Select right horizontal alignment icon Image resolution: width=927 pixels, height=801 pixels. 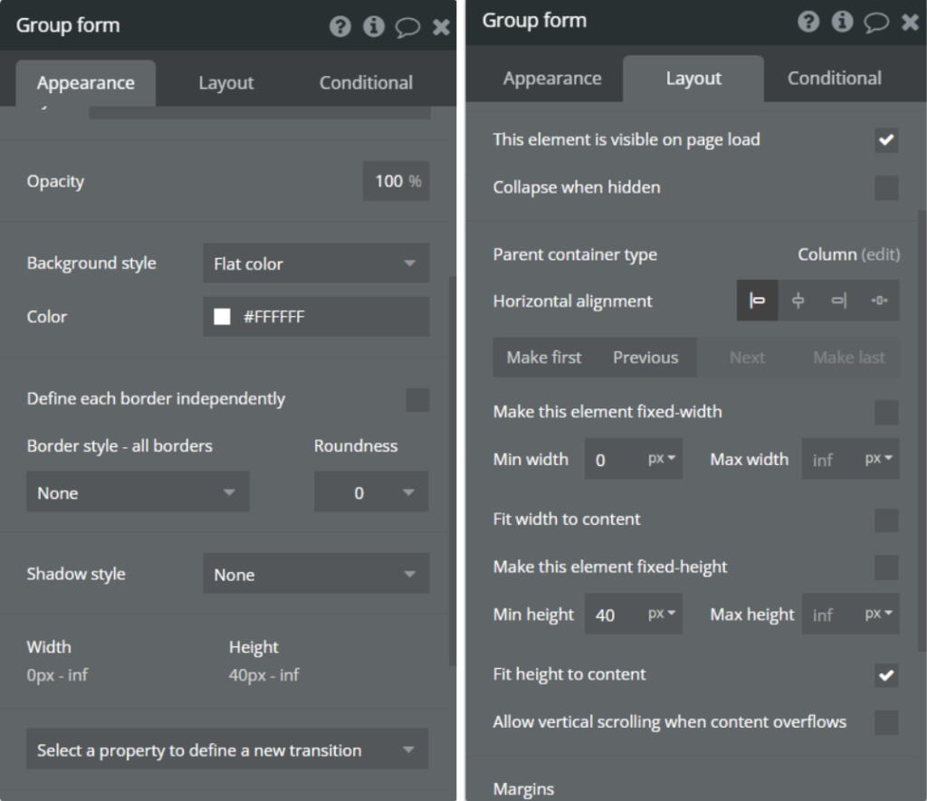point(838,300)
